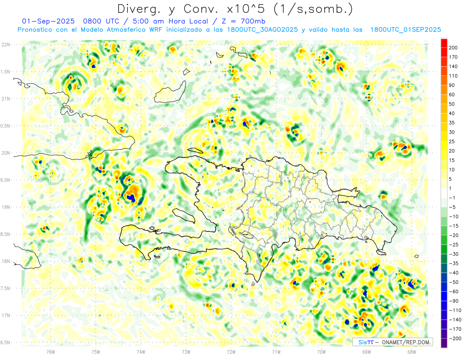
Task: Click the positive "35" colorbar label
Action: click(x=452, y=123)
